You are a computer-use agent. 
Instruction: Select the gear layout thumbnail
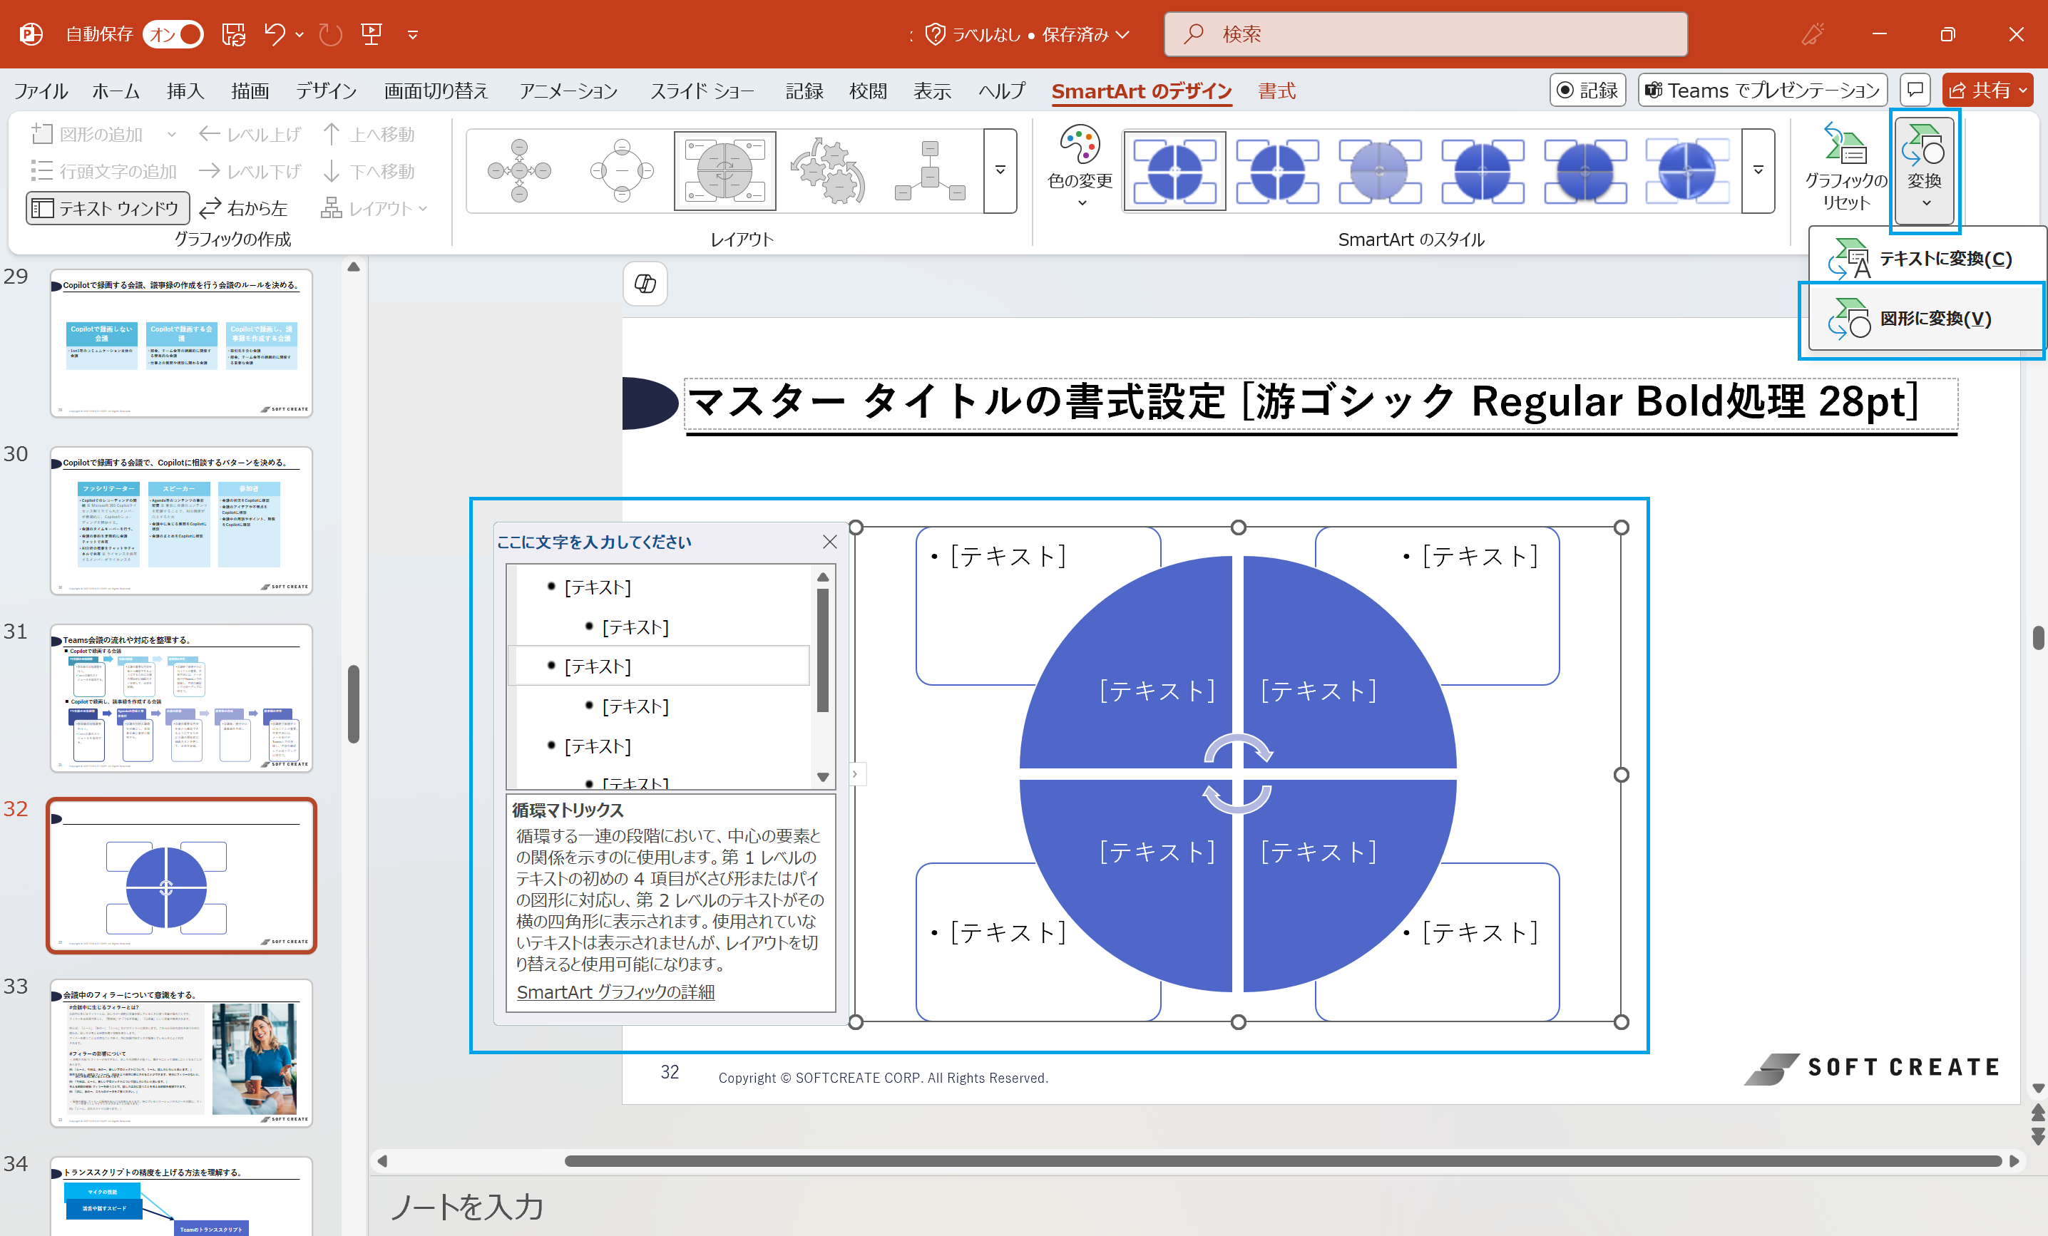tap(828, 170)
